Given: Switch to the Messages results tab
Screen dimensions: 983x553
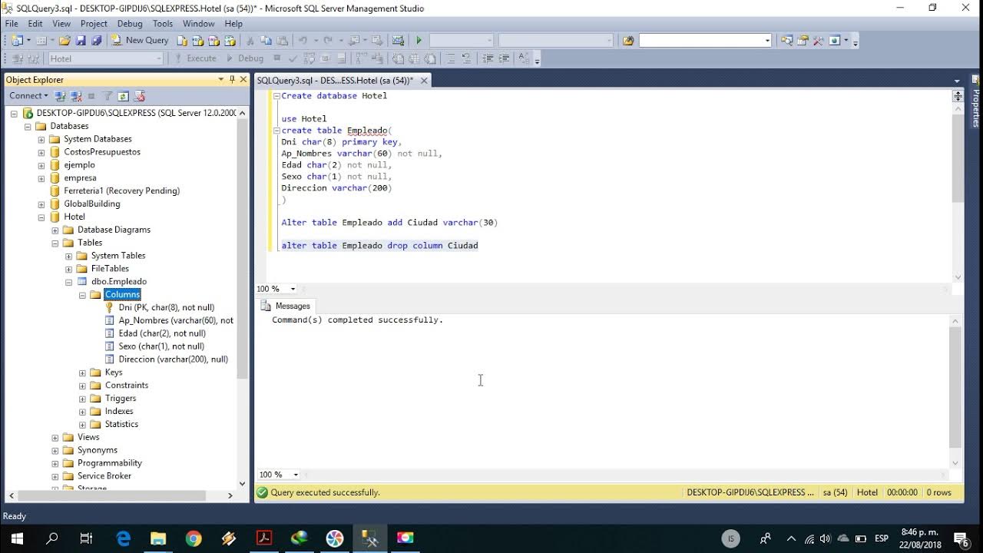Looking at the screenshot, I should 286,306.
